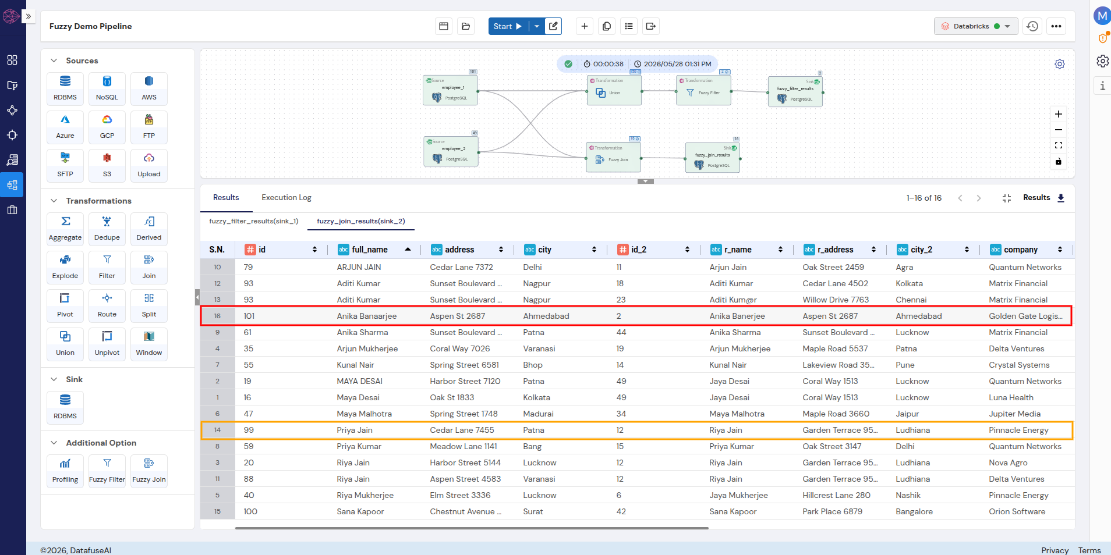Choose the Fuzzy Filter palette option
This screenshot has height=555, width=1111.
point(107,471)
